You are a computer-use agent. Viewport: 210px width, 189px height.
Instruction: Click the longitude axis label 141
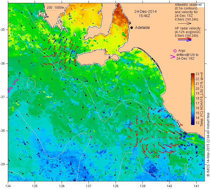(x=196, y=186)
